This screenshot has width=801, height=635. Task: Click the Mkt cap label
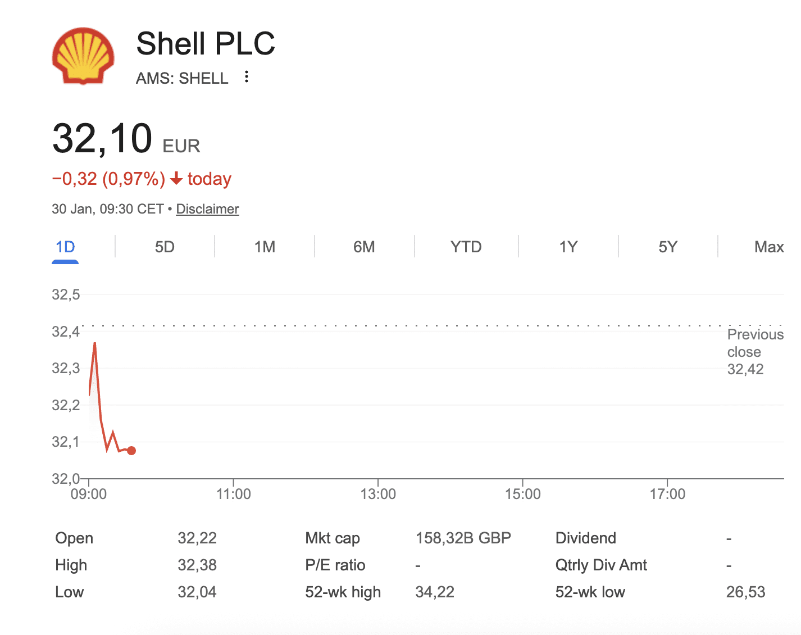click(332, 538)
